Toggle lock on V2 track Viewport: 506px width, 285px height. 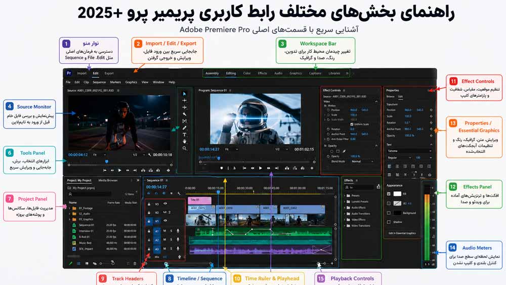point(149,213)
